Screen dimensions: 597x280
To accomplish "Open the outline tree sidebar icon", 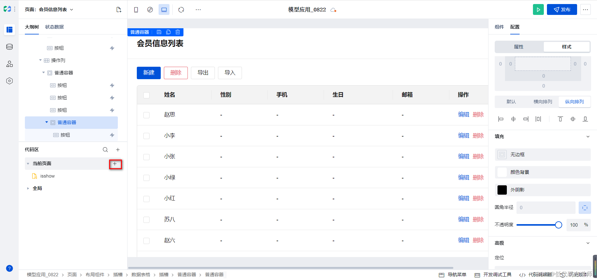I will 9,29.
